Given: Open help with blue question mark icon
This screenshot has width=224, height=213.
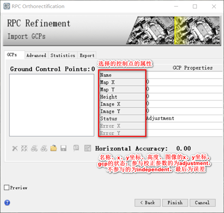Looking at the screenshot, I should [x=7, y=203].
